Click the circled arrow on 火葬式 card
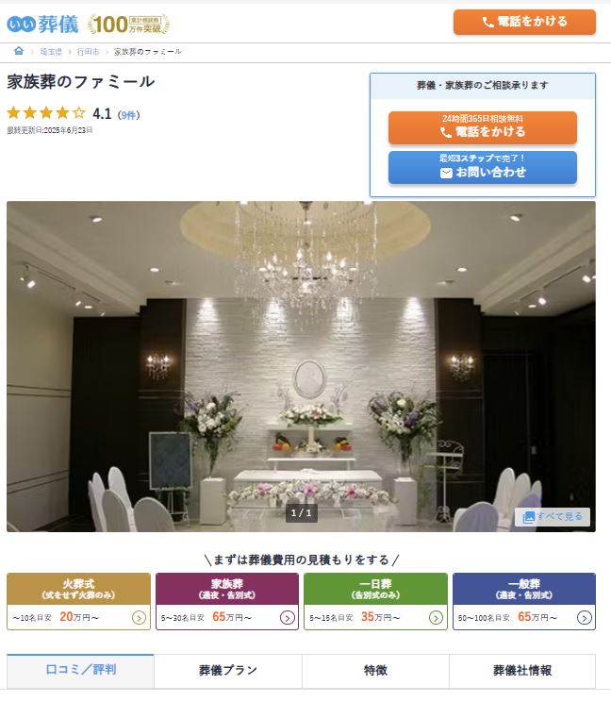 tap(139, 618)
